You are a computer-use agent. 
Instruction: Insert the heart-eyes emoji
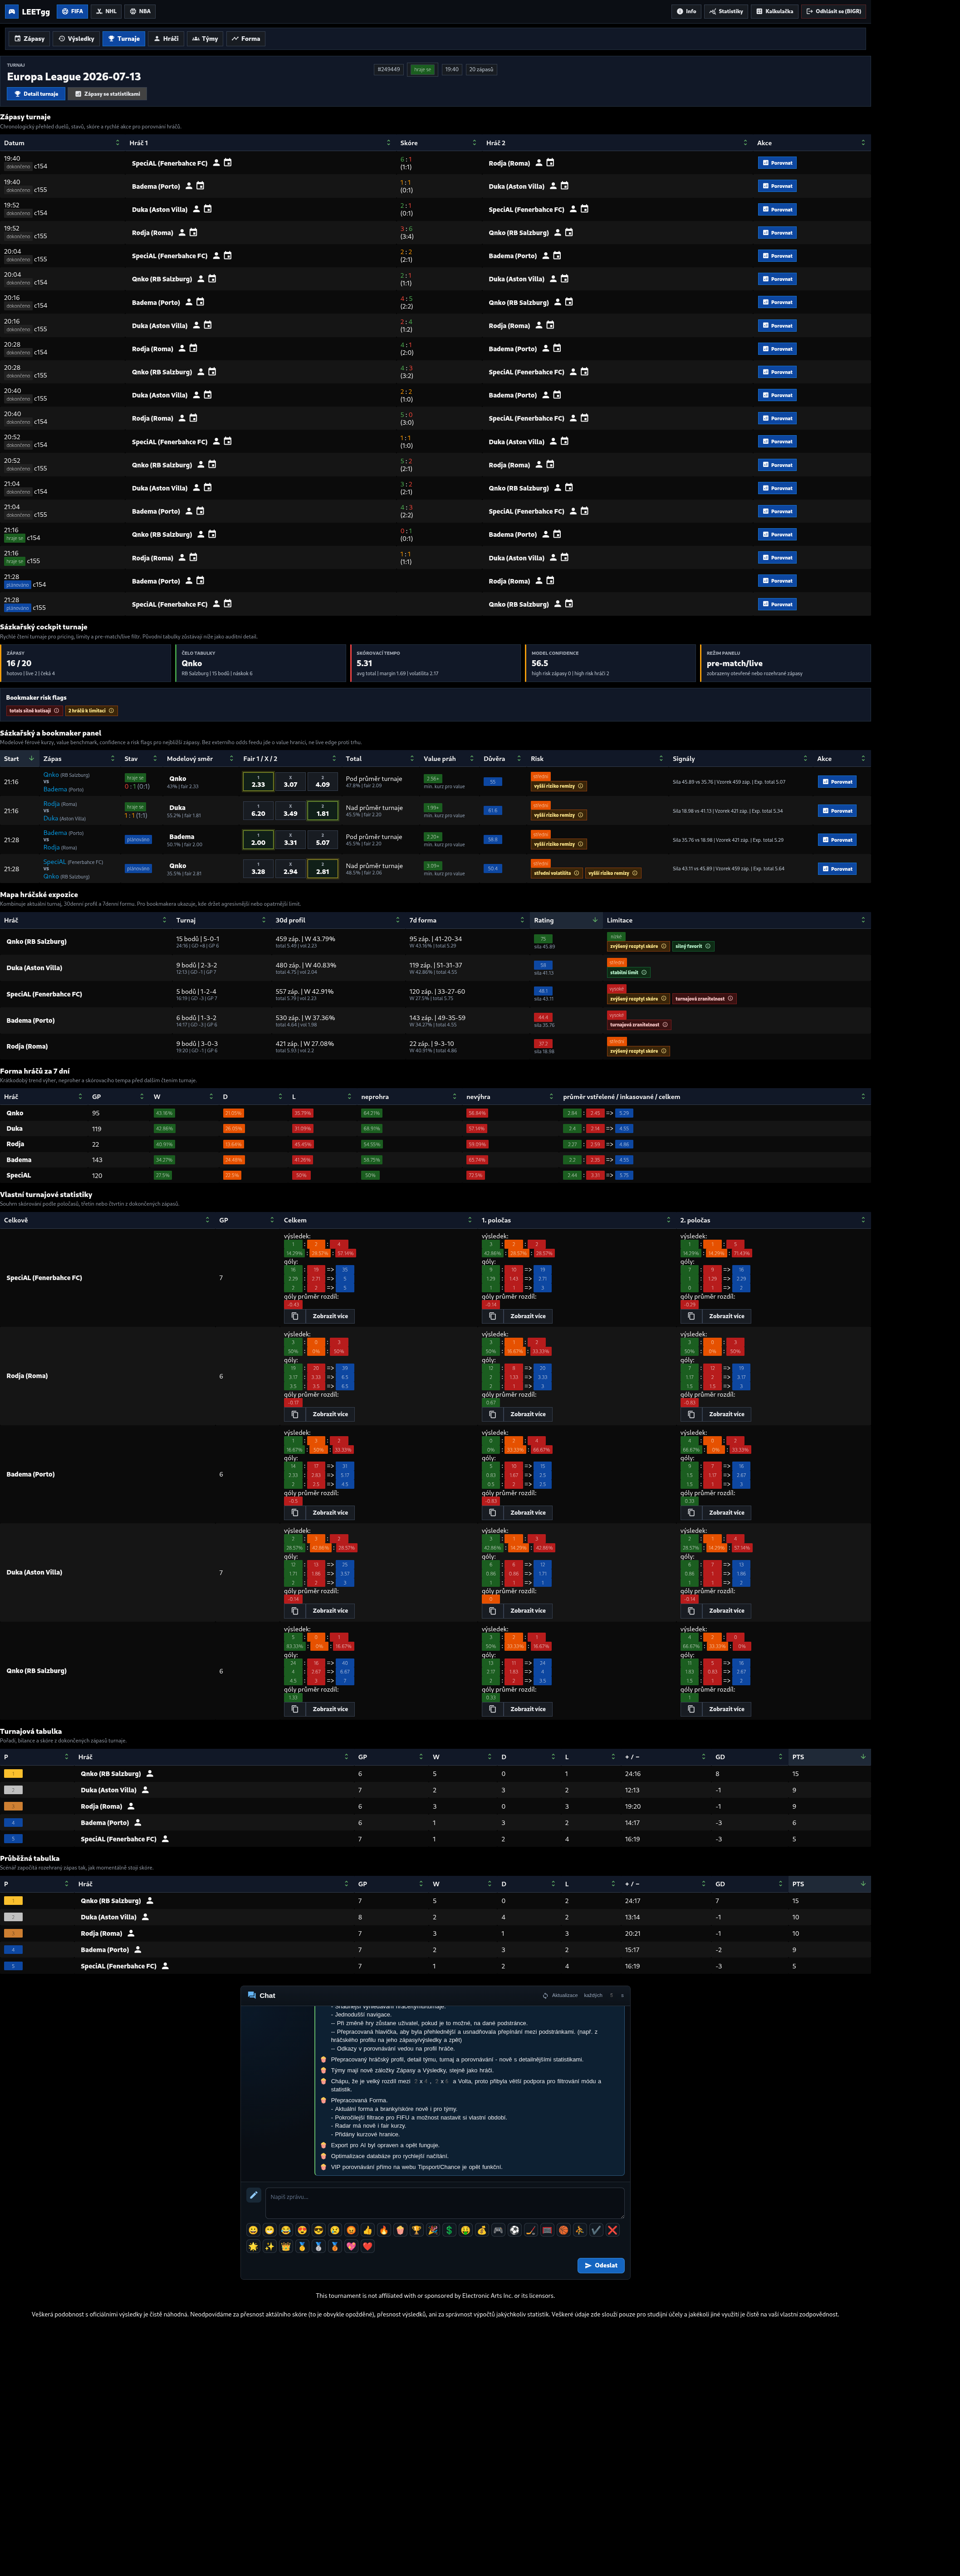point(302,2230)
